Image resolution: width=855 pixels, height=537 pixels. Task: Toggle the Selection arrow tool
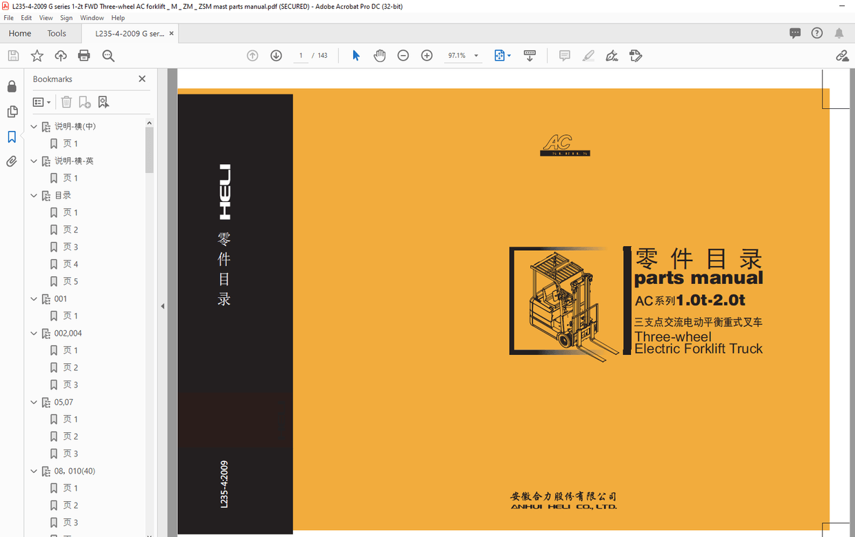(356, 56)
